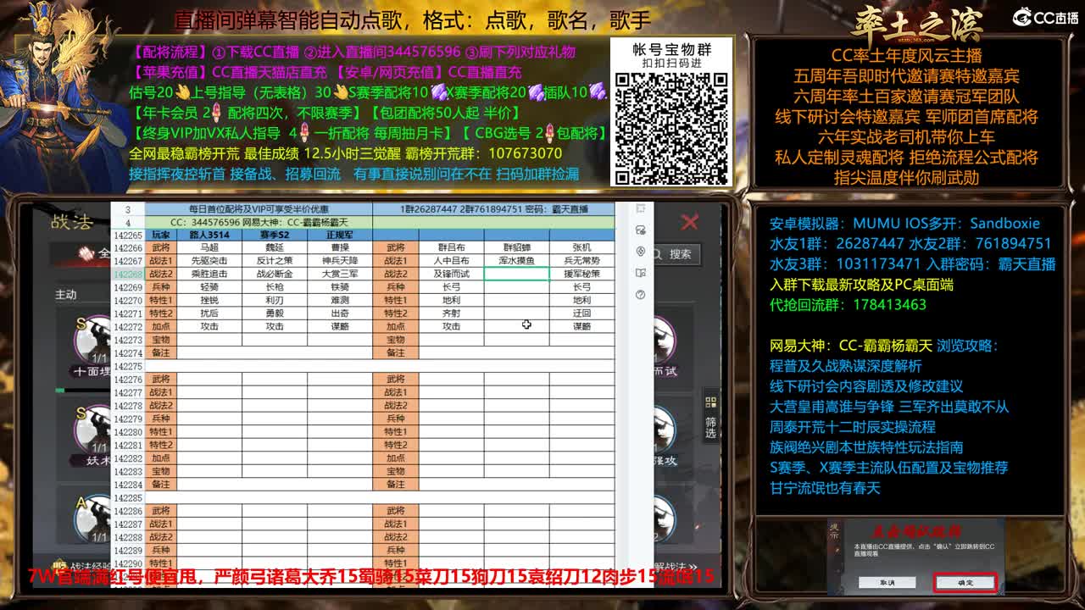1085x610 pixels.
Task: Select the 利刃 cell
Action: [275, 300]
